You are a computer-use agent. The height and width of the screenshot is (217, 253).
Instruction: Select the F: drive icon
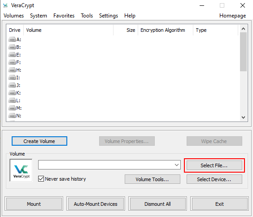(x=12, y=62)
